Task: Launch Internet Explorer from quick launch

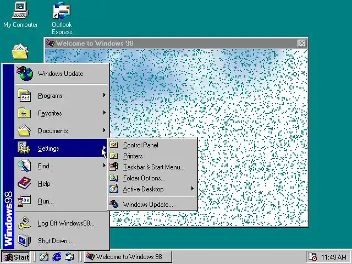Action: [57, 257]
